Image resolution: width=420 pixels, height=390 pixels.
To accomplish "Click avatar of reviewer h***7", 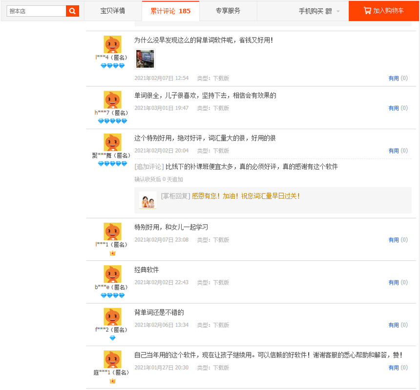I will [112, 100].
